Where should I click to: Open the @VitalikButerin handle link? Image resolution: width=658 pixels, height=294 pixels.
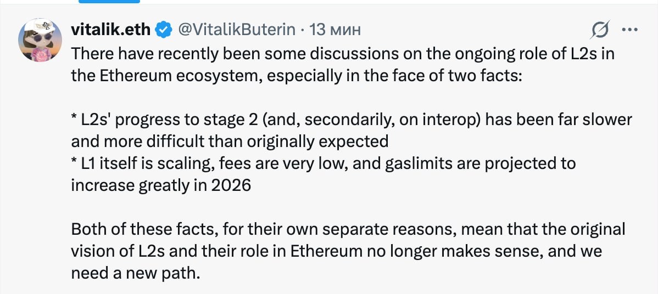pos(237,30)
